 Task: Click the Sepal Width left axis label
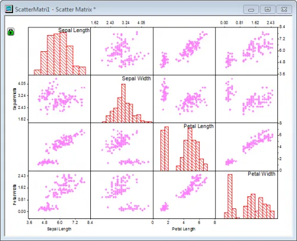coord(14,99)
